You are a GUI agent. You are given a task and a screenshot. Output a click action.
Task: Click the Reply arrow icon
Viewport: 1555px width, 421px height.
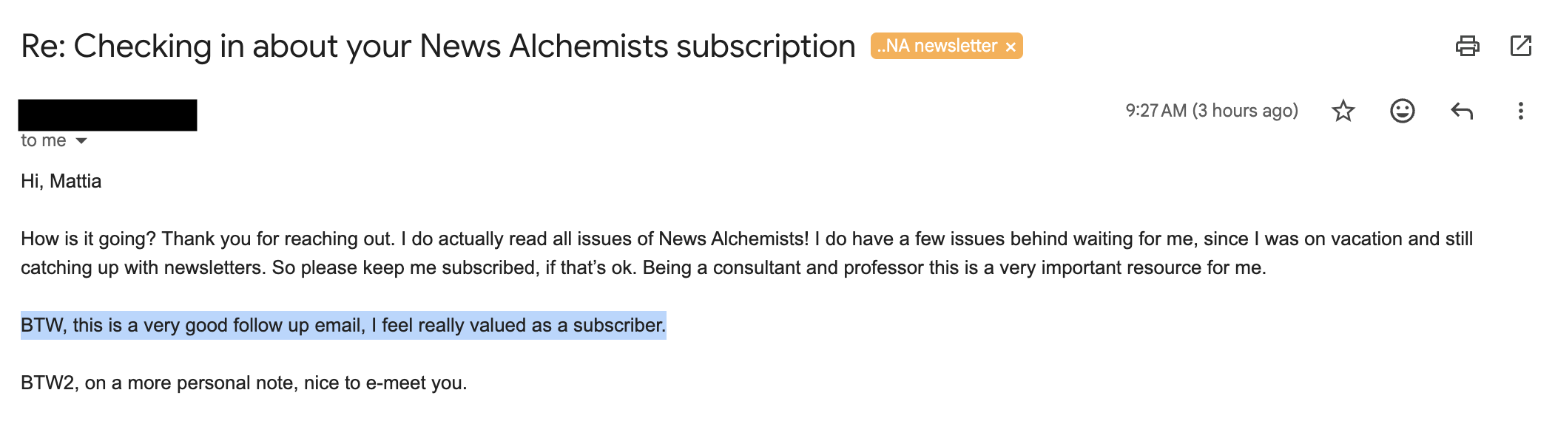(x=1462, y=111)
